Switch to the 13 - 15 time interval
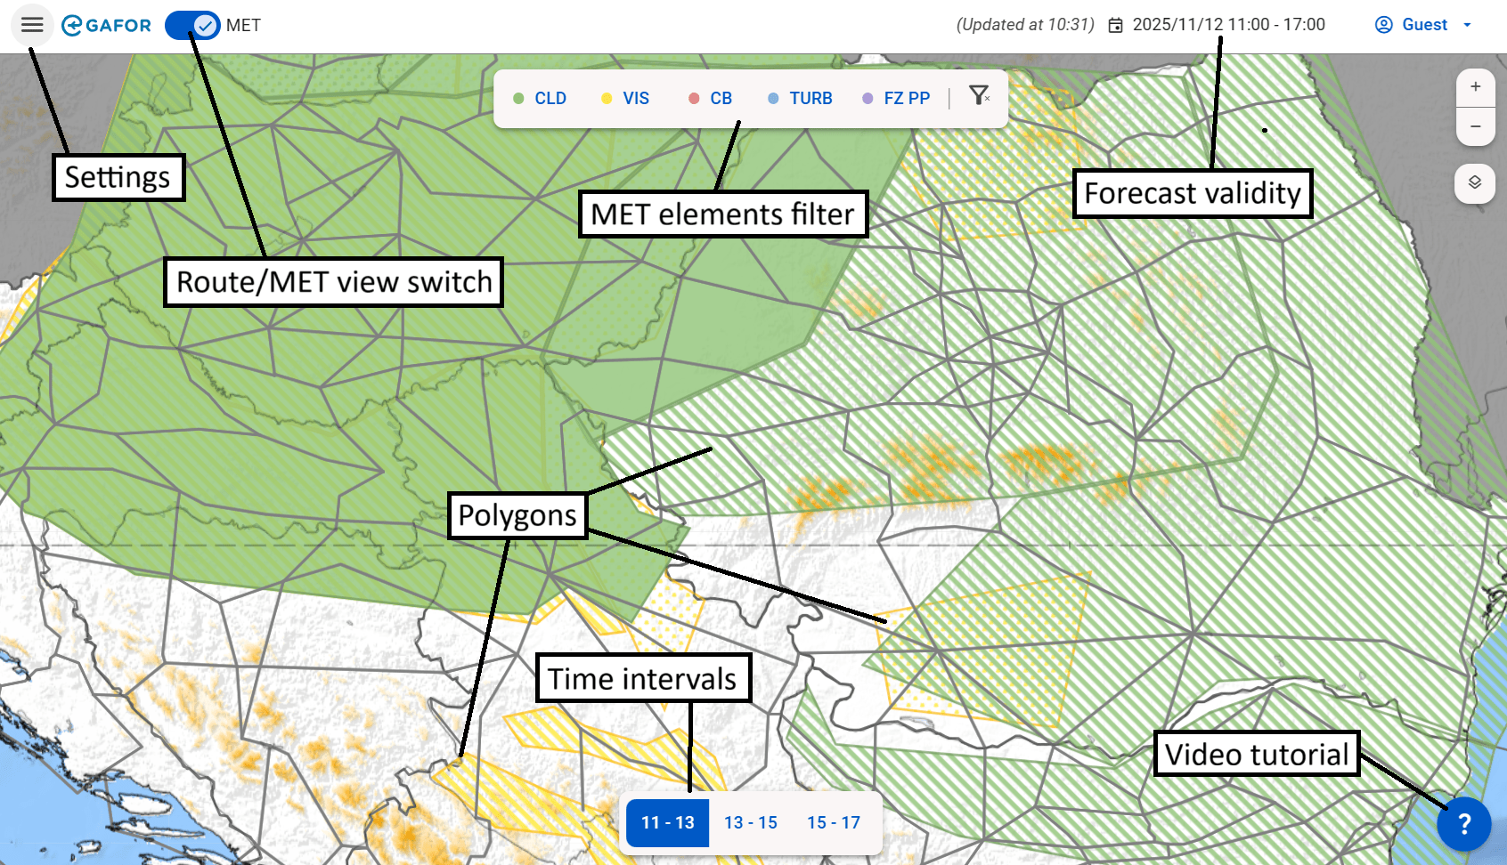Image resolution: width=1507 pixels, height=865 pixels. pyautogui.click(x=750, y=822)
